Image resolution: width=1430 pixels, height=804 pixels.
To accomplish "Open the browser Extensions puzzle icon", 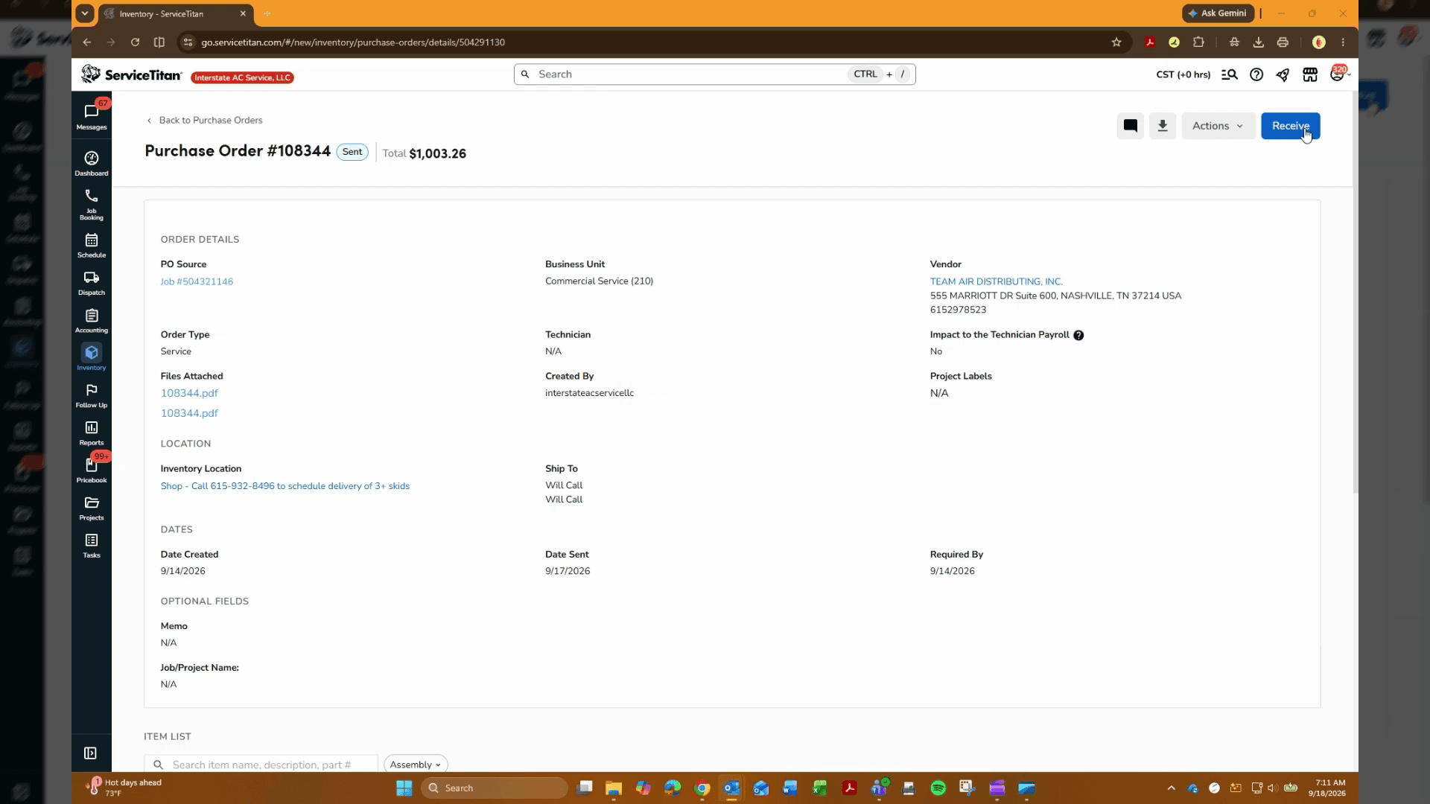I will [x=1198, y=42].
